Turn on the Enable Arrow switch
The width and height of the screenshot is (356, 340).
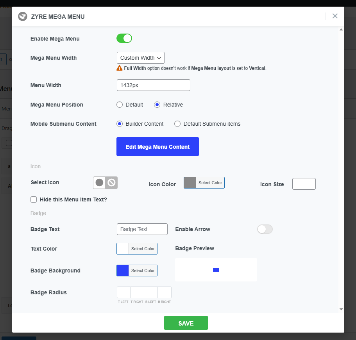(265, 229)
